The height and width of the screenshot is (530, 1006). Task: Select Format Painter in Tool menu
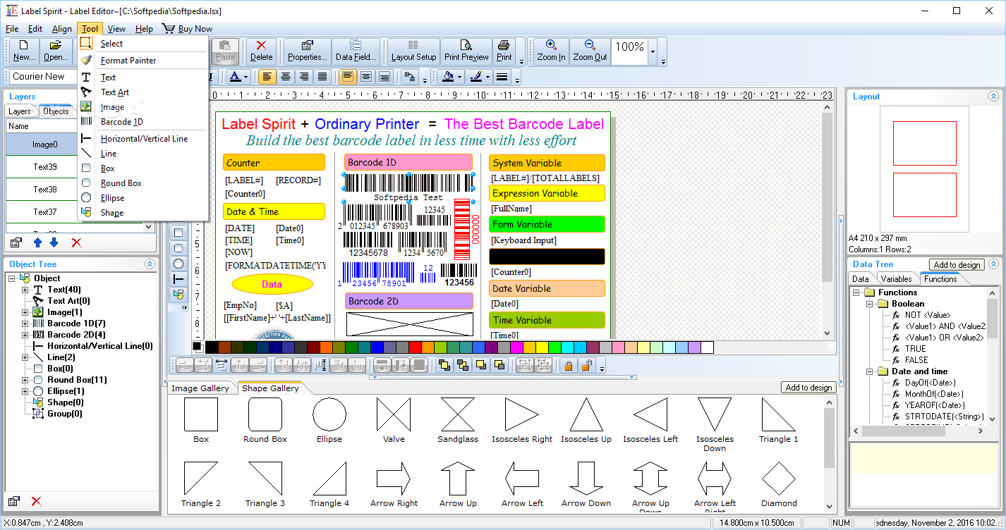click(128, 61)
